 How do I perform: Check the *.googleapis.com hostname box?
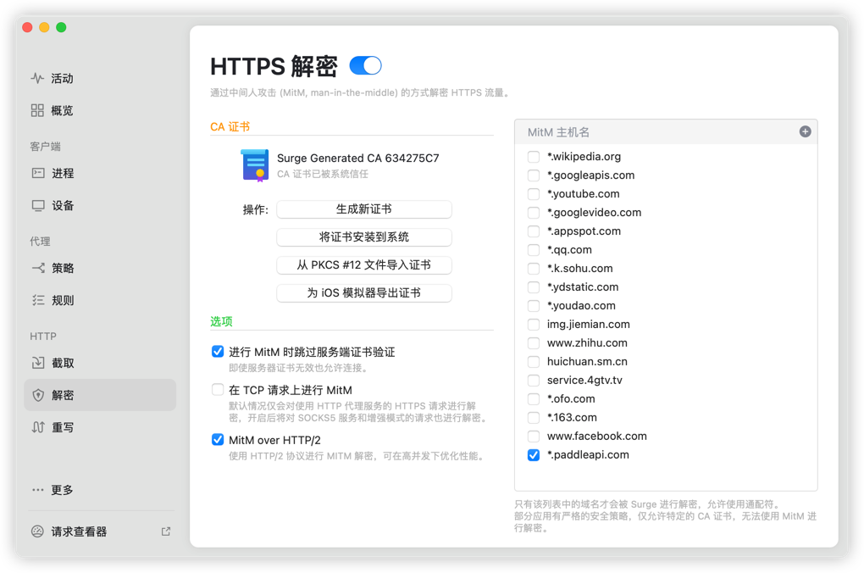point(534,175)
